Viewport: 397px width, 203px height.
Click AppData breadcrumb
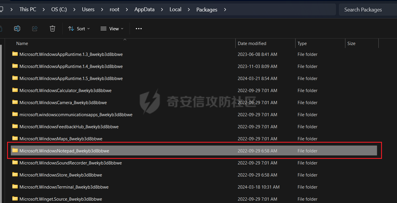tap(145, 9)
